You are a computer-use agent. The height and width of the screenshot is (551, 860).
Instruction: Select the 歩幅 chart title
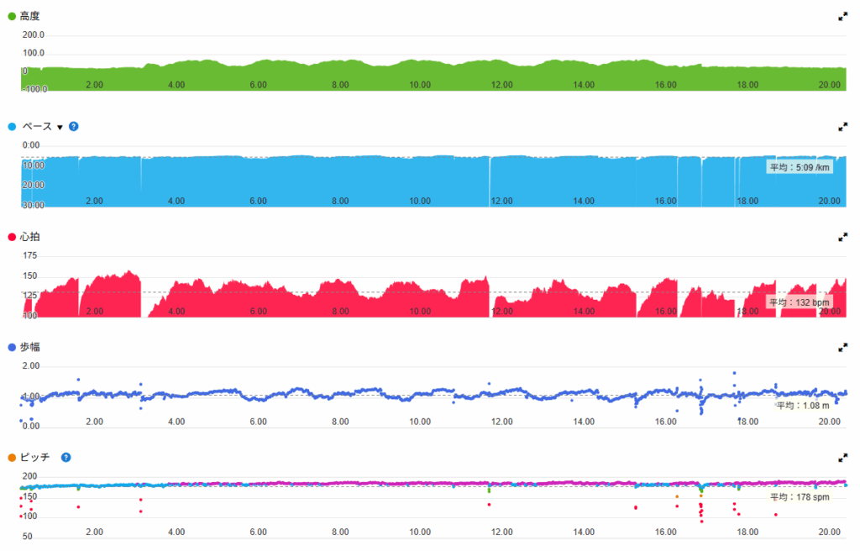pyautogui.click(x=31, y=347)
